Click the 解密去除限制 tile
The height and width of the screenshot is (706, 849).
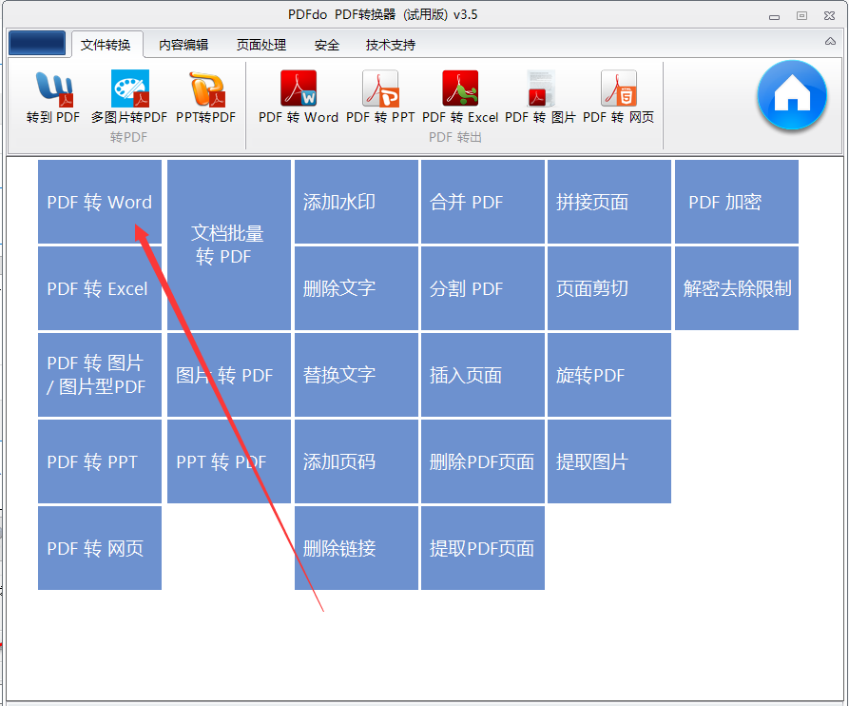pos(736,288)
